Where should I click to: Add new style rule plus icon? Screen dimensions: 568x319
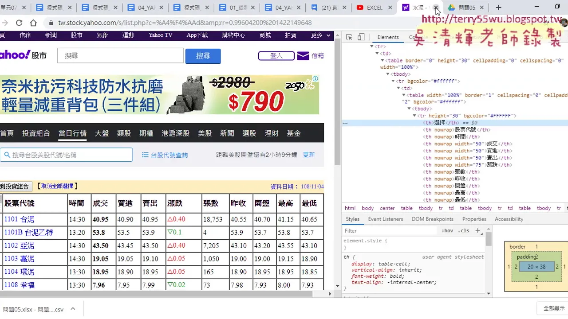tap(478, 230)
